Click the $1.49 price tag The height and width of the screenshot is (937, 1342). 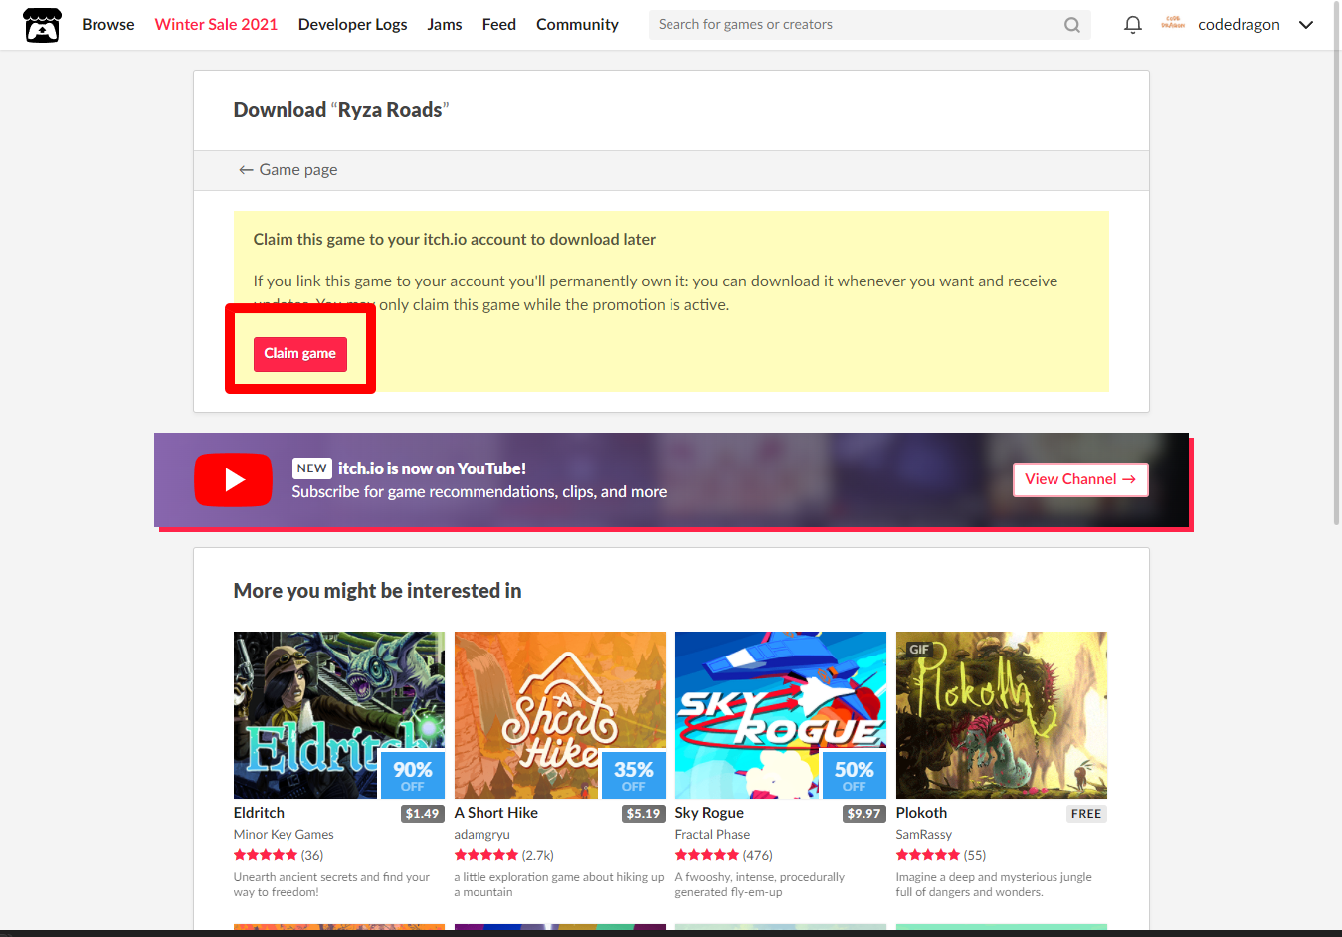point(422,814)
